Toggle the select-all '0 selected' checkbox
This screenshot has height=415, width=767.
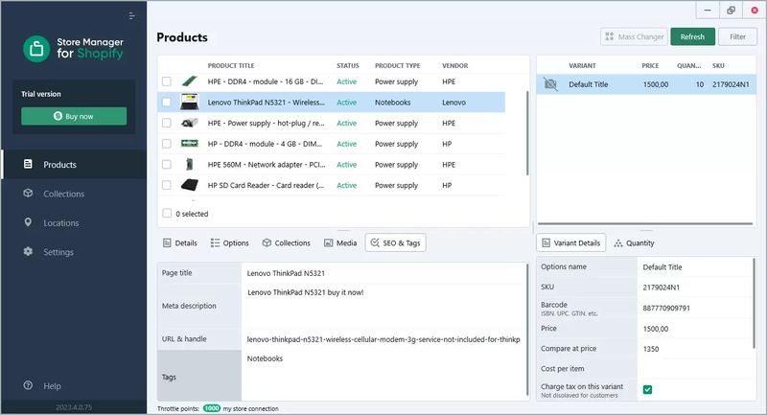click(x=167, y=214)
